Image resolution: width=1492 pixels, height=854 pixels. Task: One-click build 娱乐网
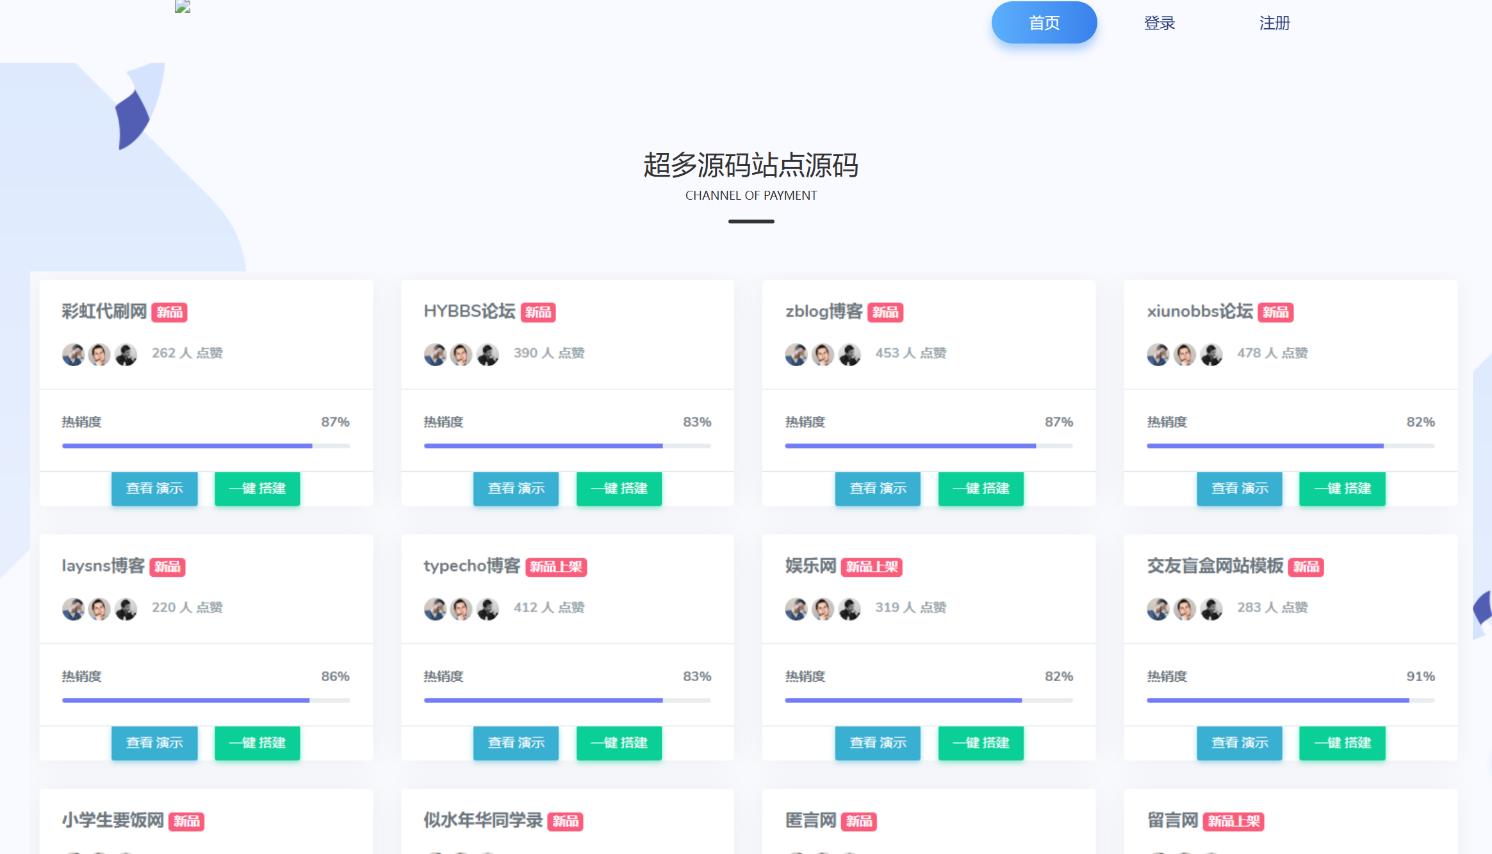(981, 743)
